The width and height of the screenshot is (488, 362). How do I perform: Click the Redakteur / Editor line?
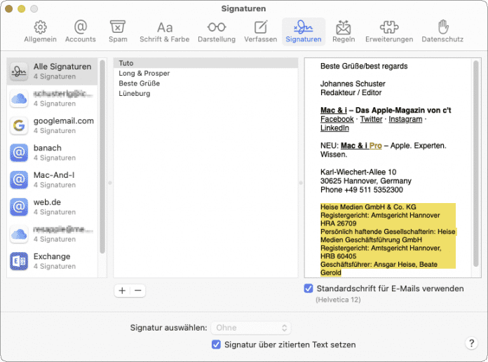pos(351,92)
